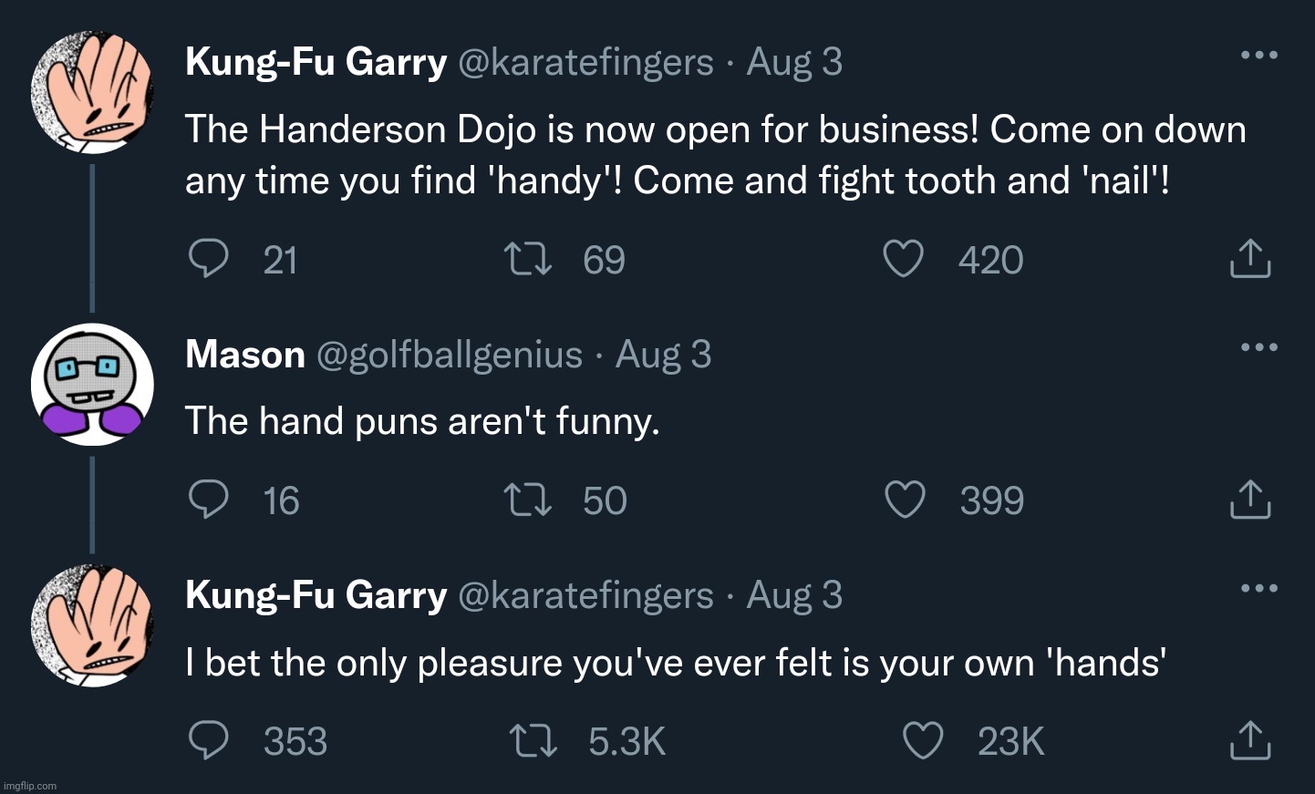Open more options on the 23K-likes tweet
The height and width of the screenshot is (794, 1315).
(x=1259, y=588)
